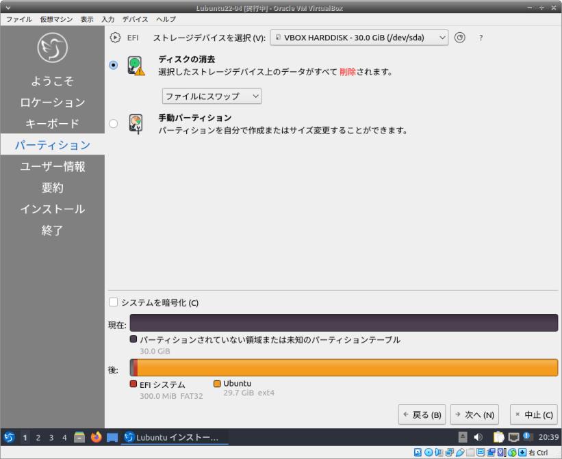
Task: Switch to workspace 1 in taskbar
Action: point(25,438)
